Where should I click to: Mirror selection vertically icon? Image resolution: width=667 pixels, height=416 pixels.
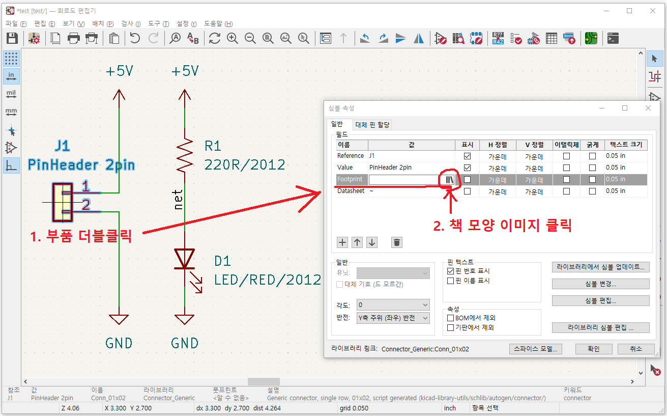(x=401, y=38)
